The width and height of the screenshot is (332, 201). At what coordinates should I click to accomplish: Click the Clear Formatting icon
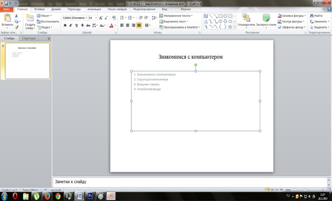(x=114, y=18)
